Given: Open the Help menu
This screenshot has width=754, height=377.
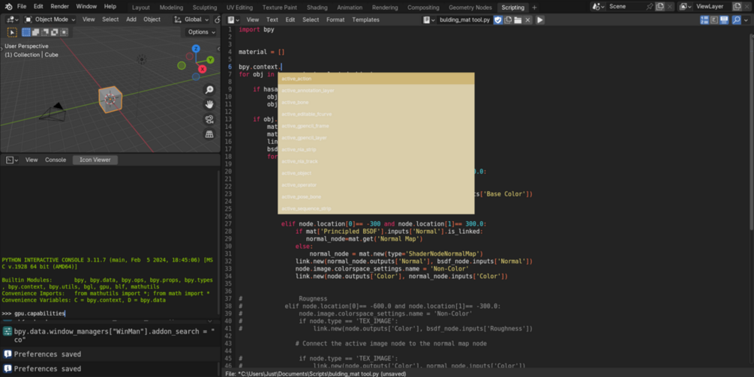Looking at the screenshot, I should click(110, 7).
